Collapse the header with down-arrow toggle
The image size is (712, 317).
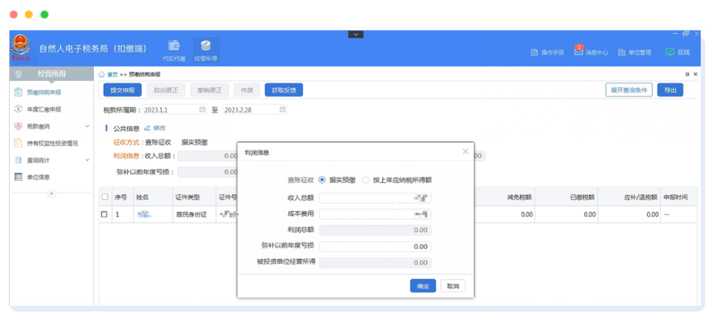click(356, 34)
